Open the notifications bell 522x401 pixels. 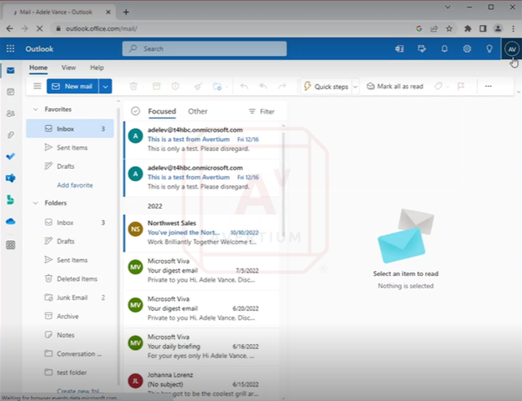pyautogui.click(x=444, y=49)
